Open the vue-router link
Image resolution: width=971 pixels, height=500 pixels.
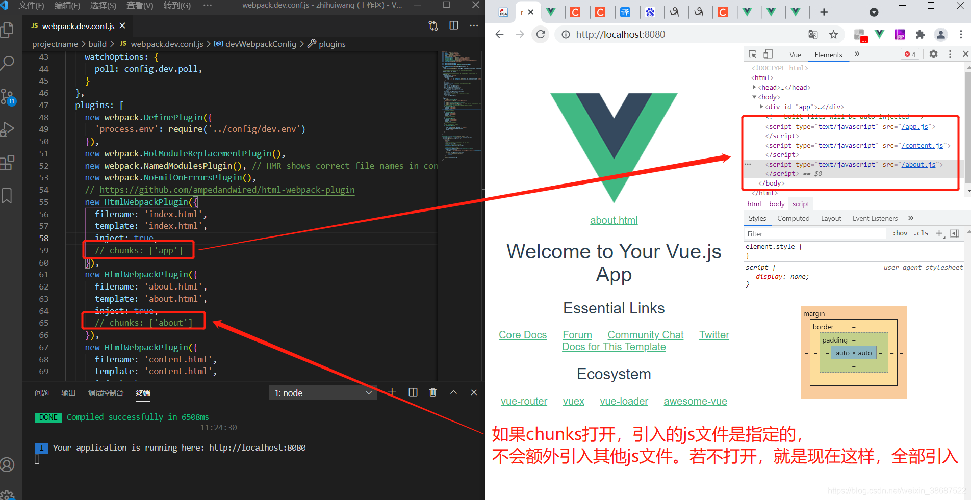[524, 401]
